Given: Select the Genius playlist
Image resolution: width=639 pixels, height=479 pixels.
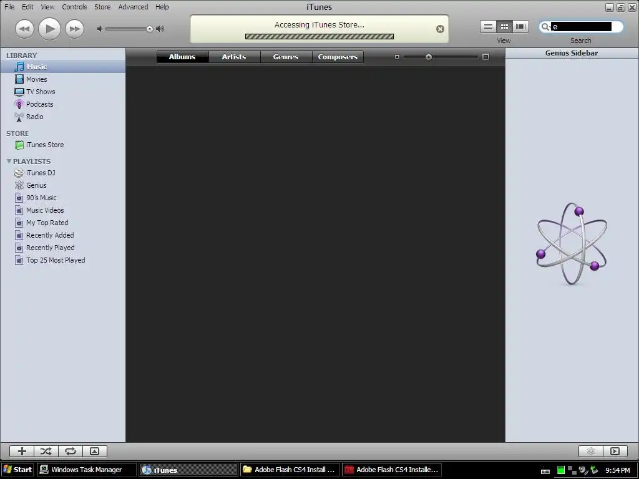Looking at the screenshot, I should click(63, 185).
